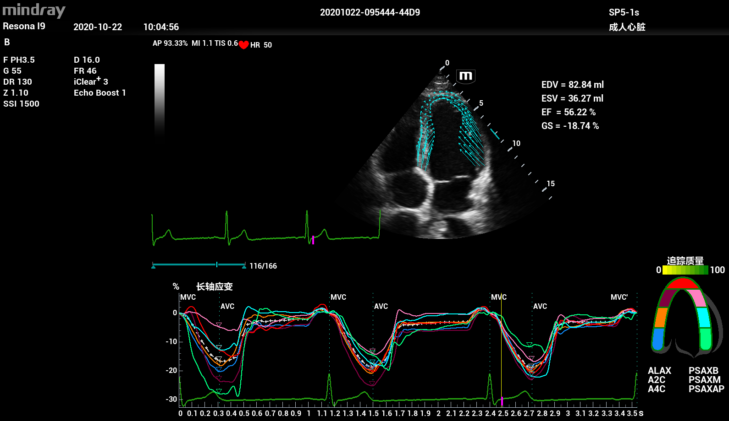
Task: Switch to the ALAX view
Action: tap(659, 371)
